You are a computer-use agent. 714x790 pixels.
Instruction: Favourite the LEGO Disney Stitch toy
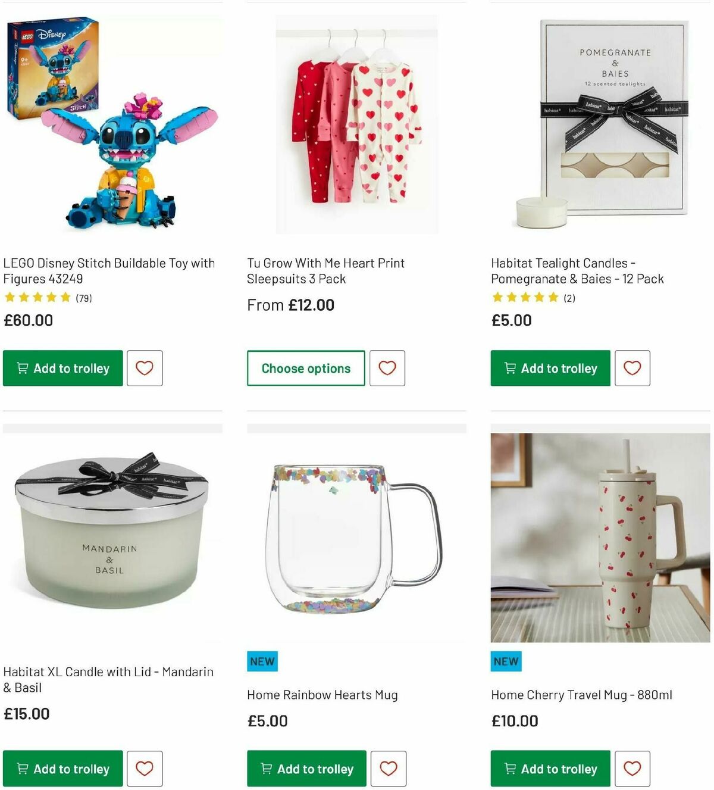click(144, 368)
